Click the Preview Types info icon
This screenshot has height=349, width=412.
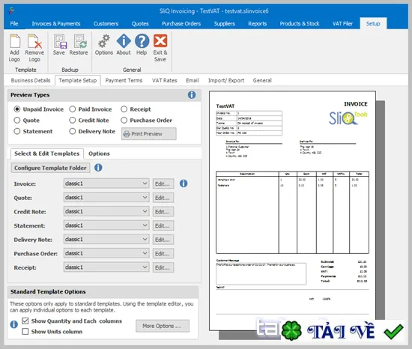click(192, 95)
